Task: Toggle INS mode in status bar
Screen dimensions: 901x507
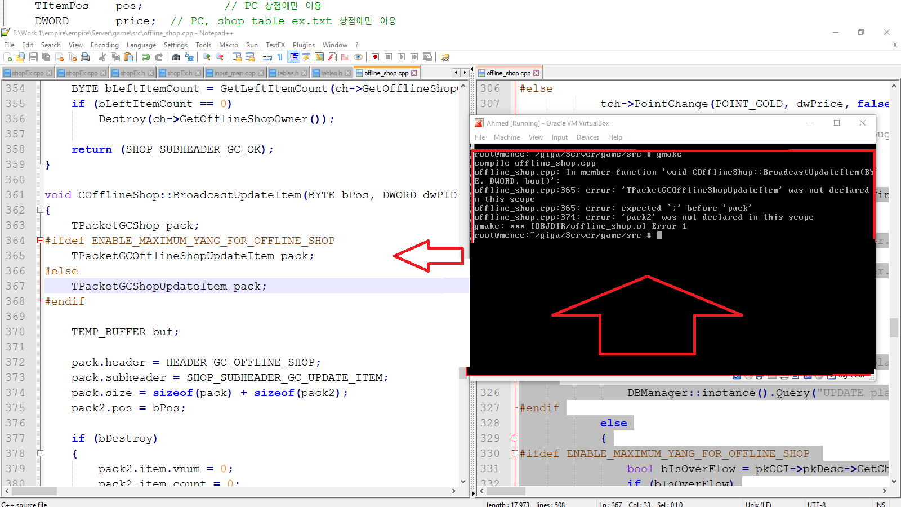Action: (x=880, y=504)
